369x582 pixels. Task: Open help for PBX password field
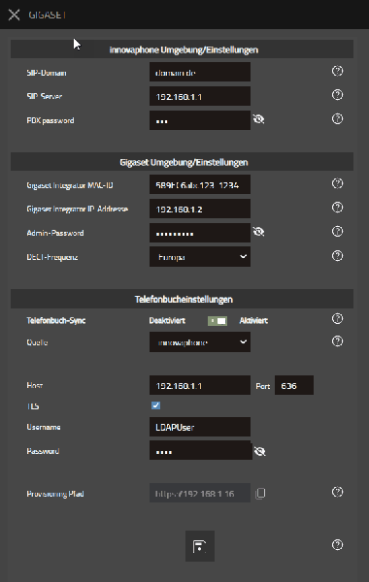tap(337, 118)
